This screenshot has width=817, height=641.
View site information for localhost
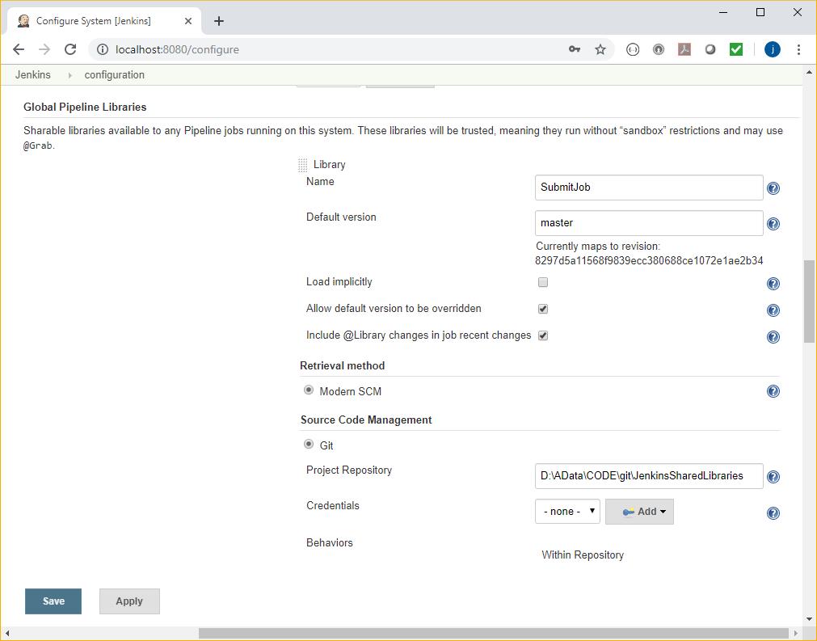(x=103, y=49)
